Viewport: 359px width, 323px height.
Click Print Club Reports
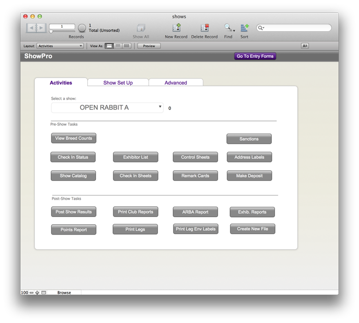click(x=135, y=212)
